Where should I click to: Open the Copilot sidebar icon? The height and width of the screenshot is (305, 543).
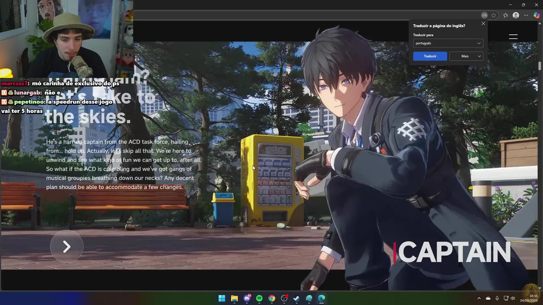[x=537, y=15]
